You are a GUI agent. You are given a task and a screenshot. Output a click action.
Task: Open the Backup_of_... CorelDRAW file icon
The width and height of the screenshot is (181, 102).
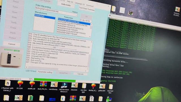93,87
